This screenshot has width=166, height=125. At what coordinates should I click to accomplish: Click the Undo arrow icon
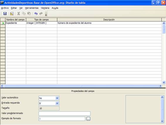coord(36,14)
